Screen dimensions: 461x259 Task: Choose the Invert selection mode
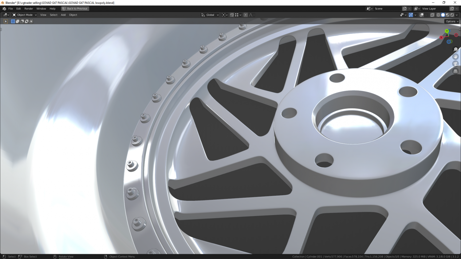(27, 21)
